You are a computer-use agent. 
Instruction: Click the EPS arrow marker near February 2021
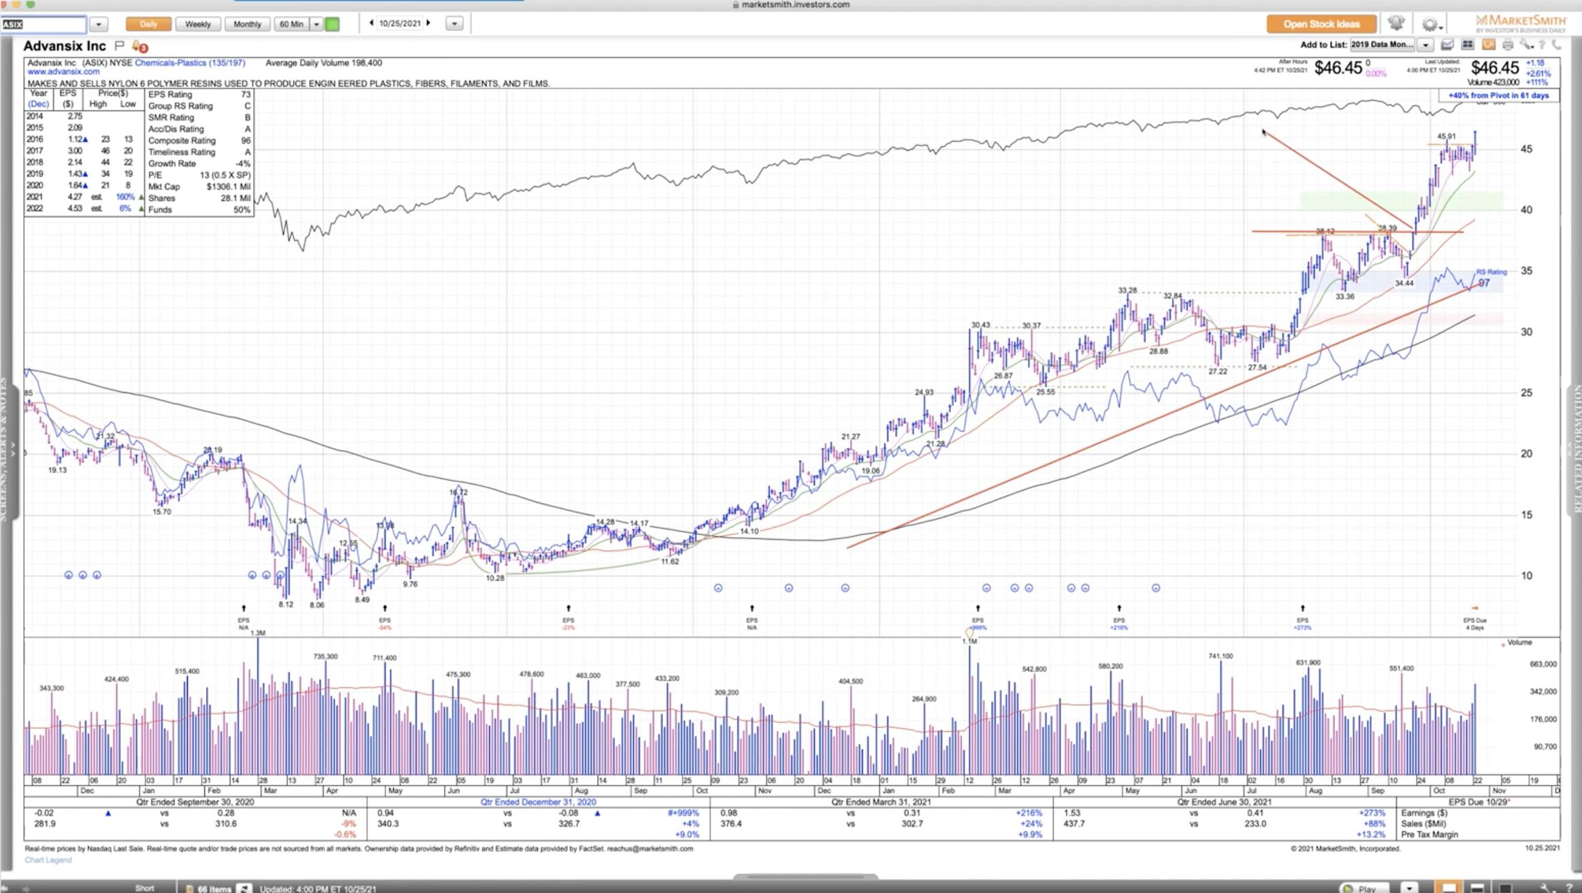(x=978, y=608)
